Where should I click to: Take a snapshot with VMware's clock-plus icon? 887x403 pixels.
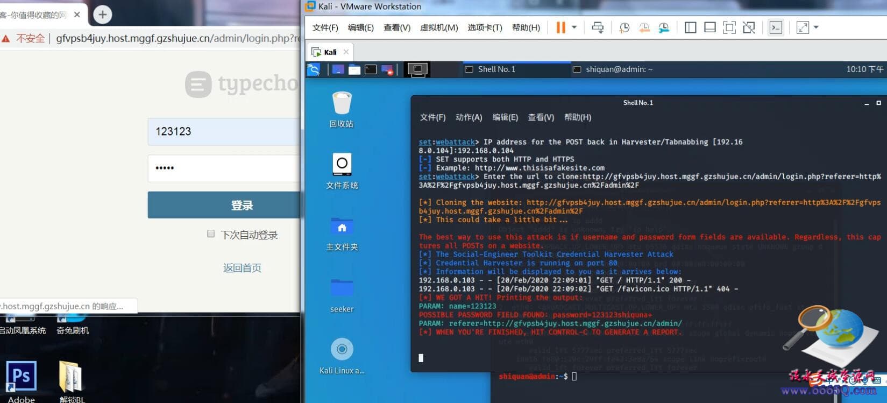pyautogui.click(x=624, y=27)
